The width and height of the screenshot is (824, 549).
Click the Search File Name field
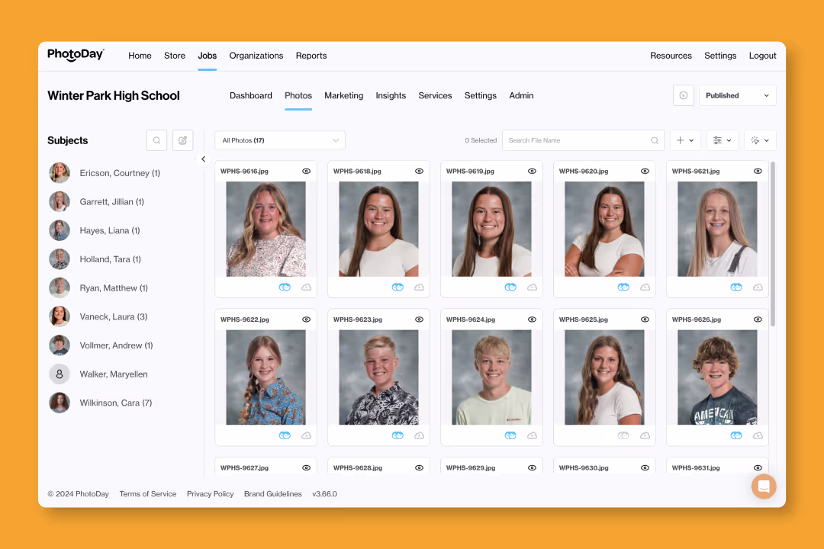pos(584,140)
